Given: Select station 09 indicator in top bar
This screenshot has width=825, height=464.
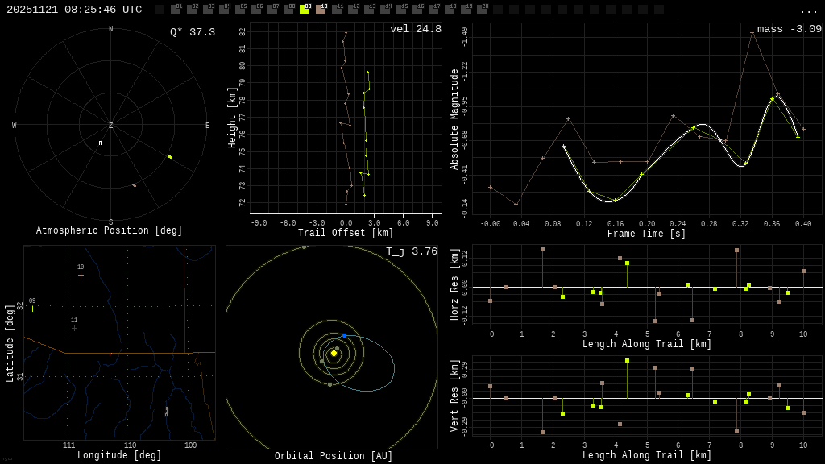Looking at the screenshot, I should click(305, 10).
